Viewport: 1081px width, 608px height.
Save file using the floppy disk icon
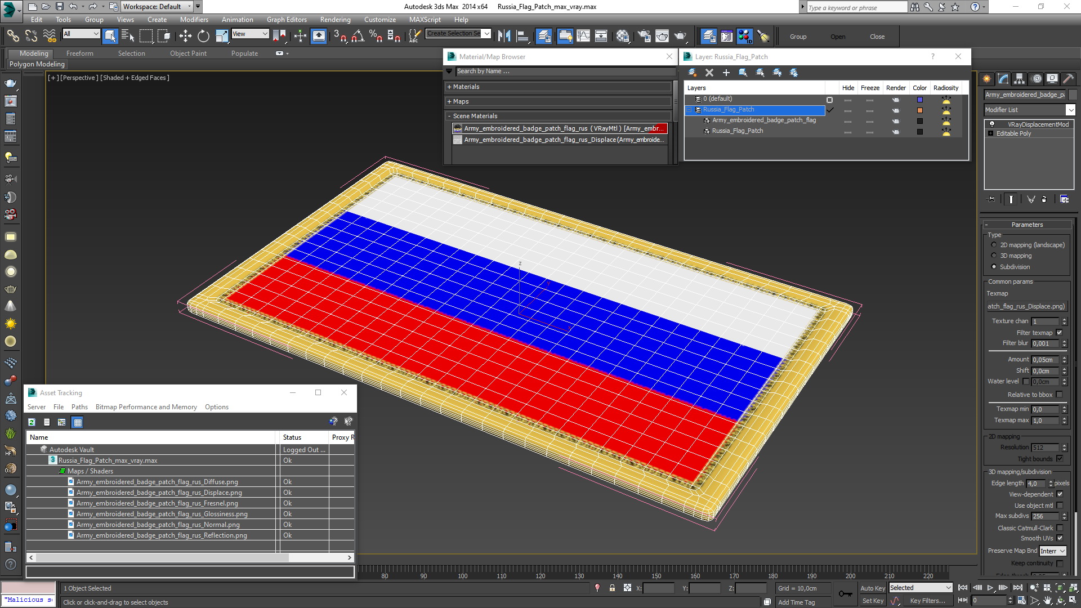[59, 7]
